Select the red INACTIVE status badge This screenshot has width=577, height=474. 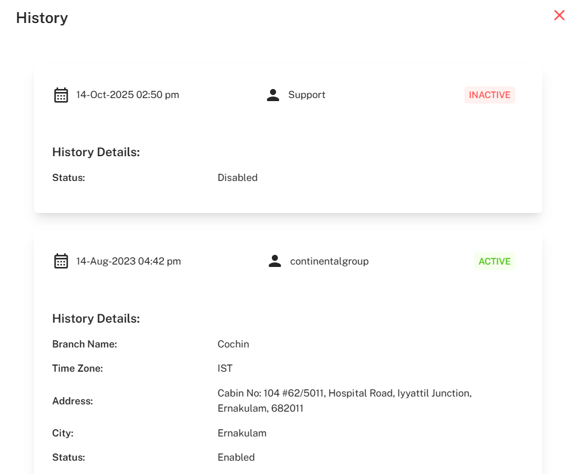pyautogui.click(x=489, y=95)
